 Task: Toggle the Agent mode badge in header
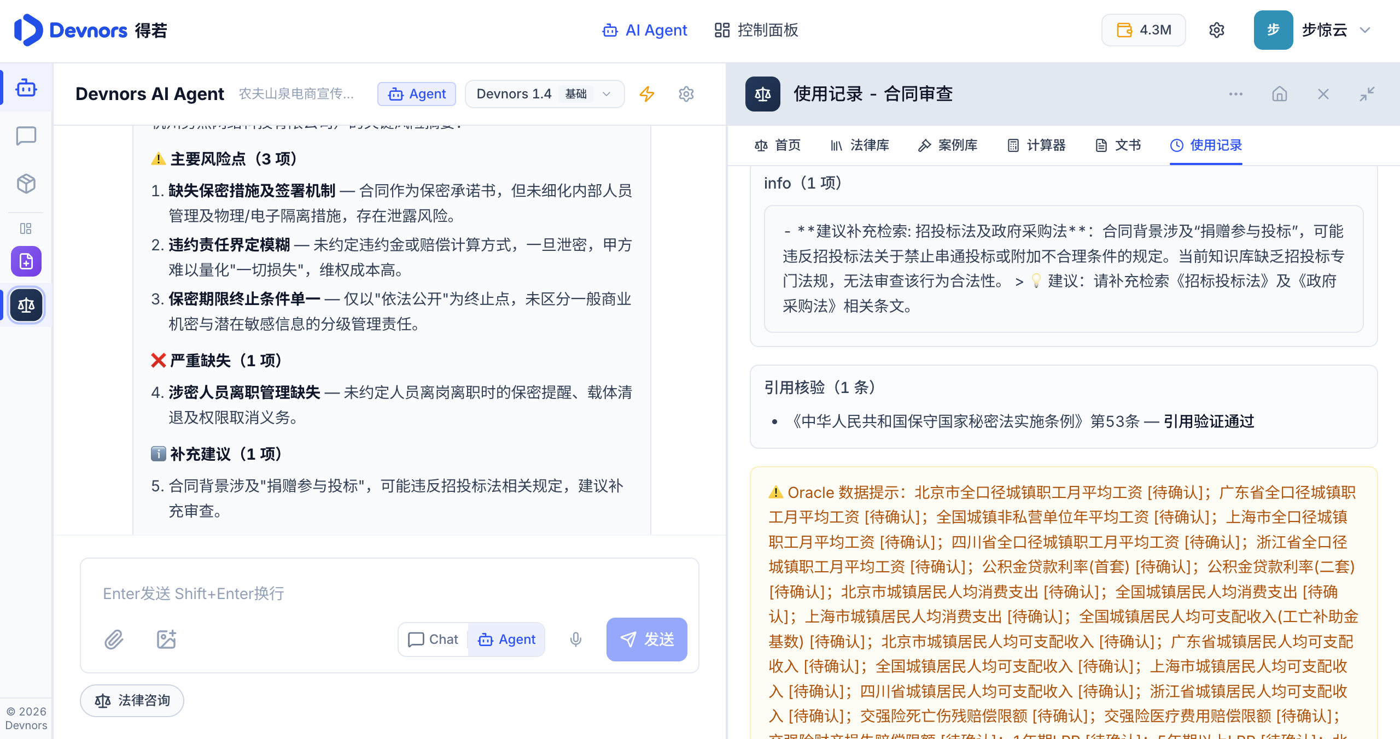pyautogui.click(x=417, y=94)
